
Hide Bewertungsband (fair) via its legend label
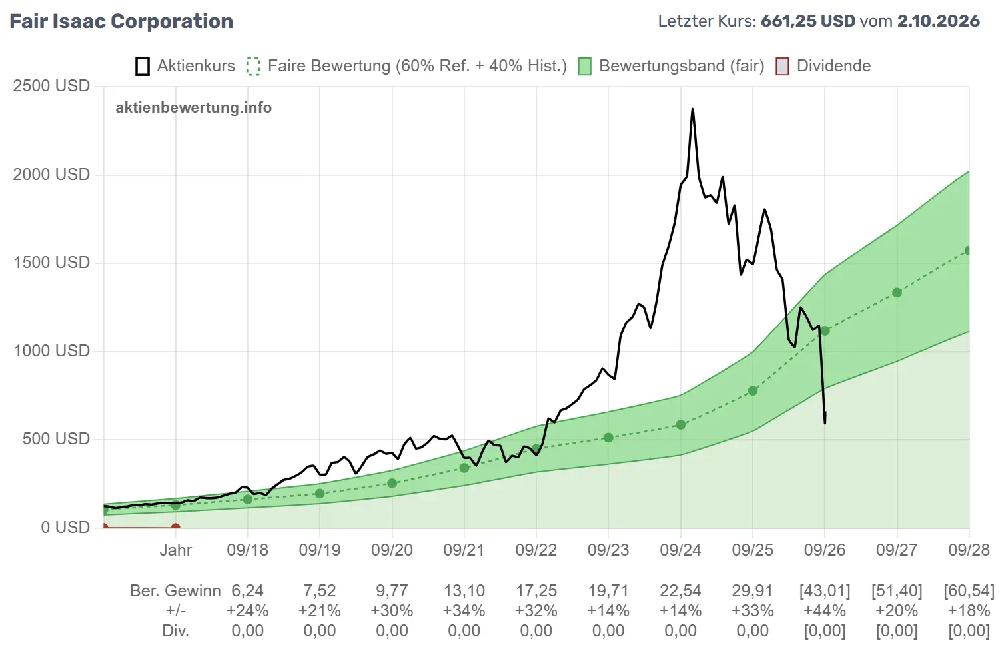(x=682, y=66)
